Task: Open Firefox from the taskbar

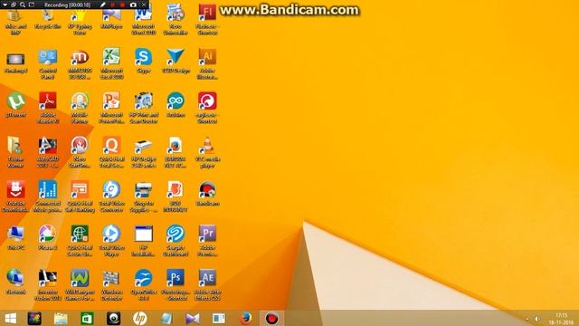Action: [x=245, y=318]
